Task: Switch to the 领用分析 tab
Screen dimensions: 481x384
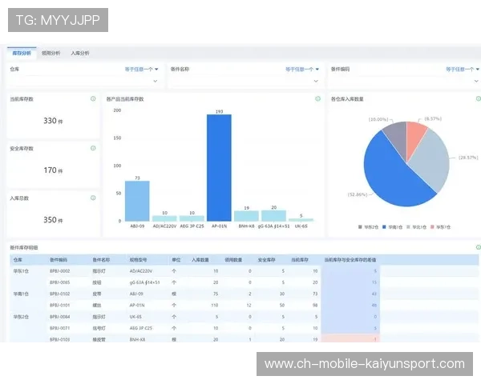Action: (51, 53)
